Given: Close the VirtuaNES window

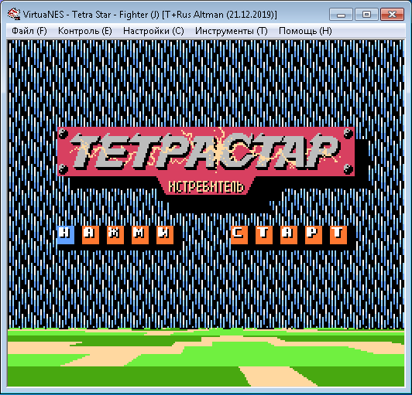Looking at the screenshot, I should coord(392,14).
